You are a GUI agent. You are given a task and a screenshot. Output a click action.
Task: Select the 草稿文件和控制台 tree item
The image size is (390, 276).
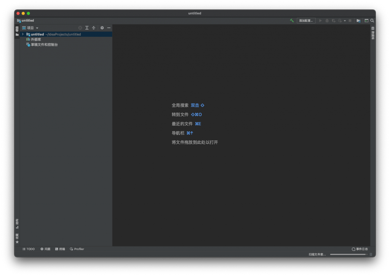pos(42,45)
